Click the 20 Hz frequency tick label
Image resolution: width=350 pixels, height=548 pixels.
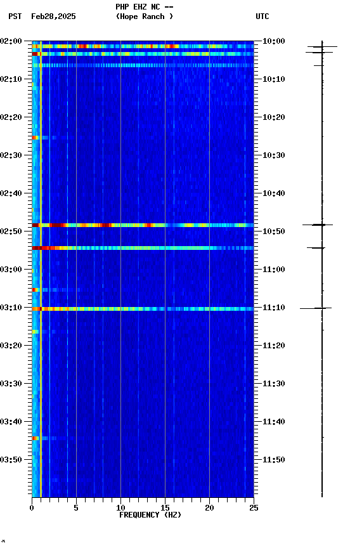(209, 508)
